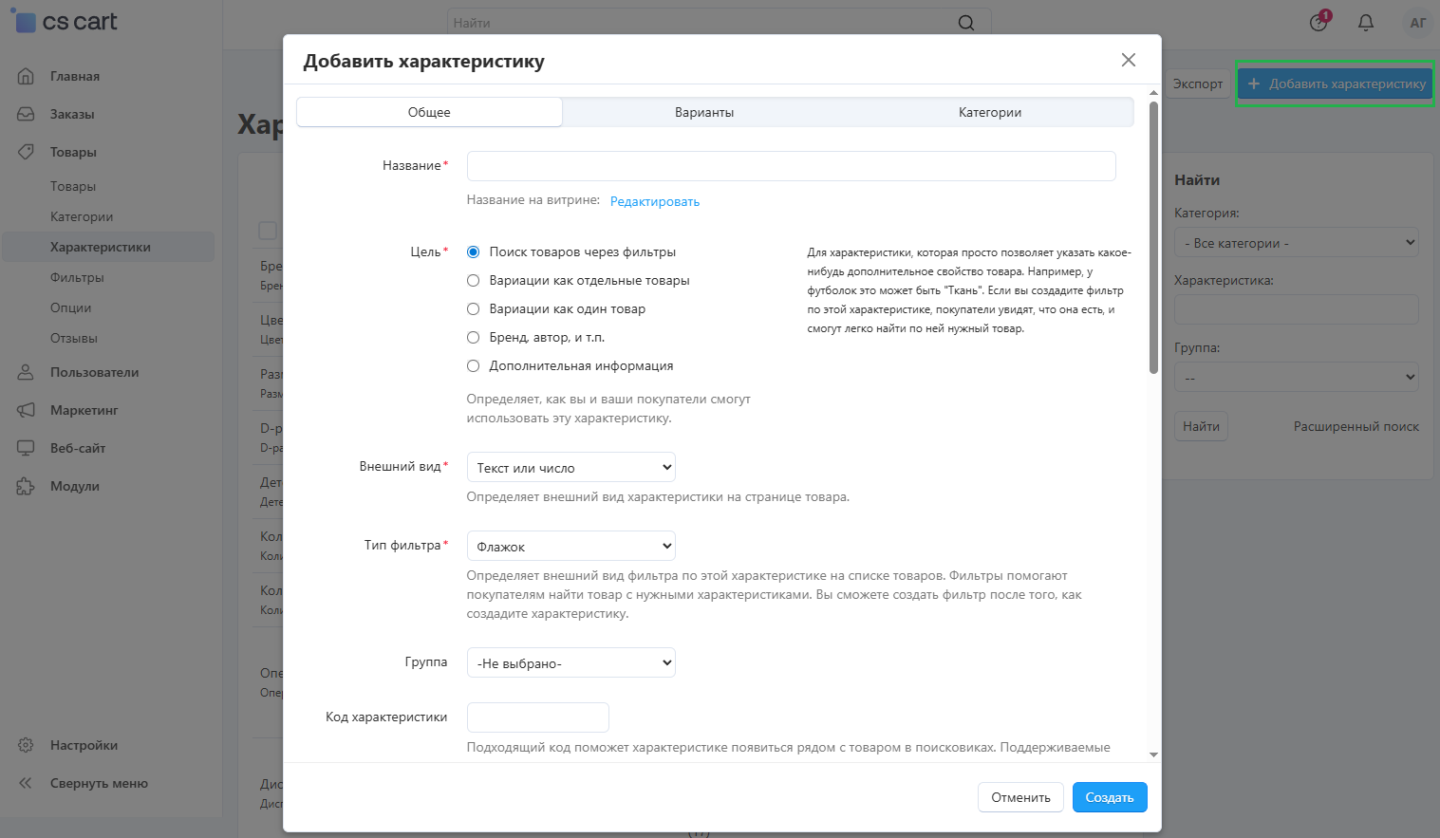Click the Отменить button

click(x=1020, y=797)
